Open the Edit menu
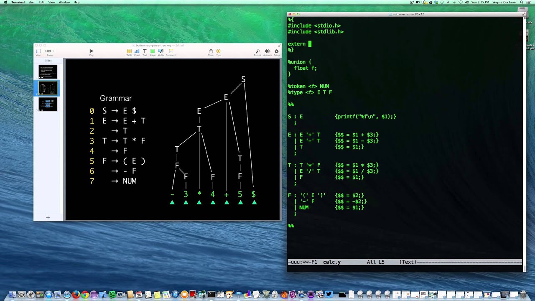The height and width of the screenshot is (301, 535). click(42, 3)
